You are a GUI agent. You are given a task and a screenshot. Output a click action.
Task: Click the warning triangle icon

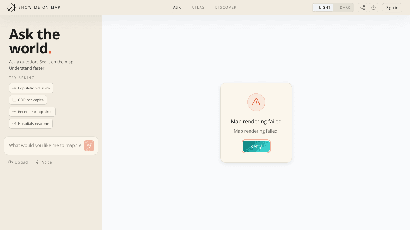pos(256,102)
